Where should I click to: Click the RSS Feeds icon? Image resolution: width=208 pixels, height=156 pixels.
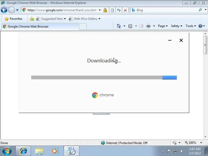[x=130, y=26]
